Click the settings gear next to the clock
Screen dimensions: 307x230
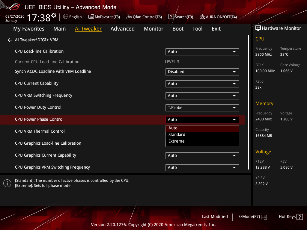pos(54,16)
